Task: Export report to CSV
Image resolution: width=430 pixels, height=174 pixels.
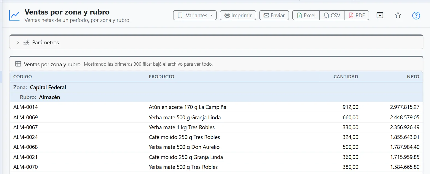Action: point(332,15)
